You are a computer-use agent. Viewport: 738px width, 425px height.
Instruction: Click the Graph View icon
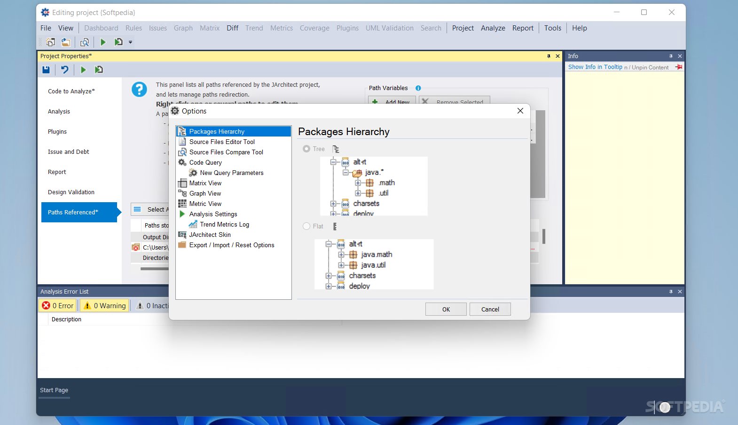pos(182,193)
